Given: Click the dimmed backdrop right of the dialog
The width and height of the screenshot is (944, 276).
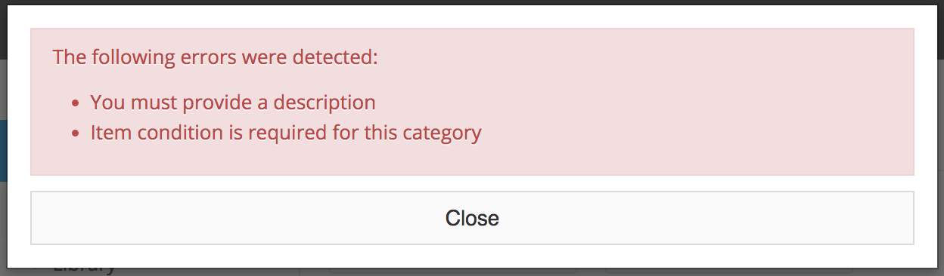Looking at the screenshot, I should click(940, 151).
